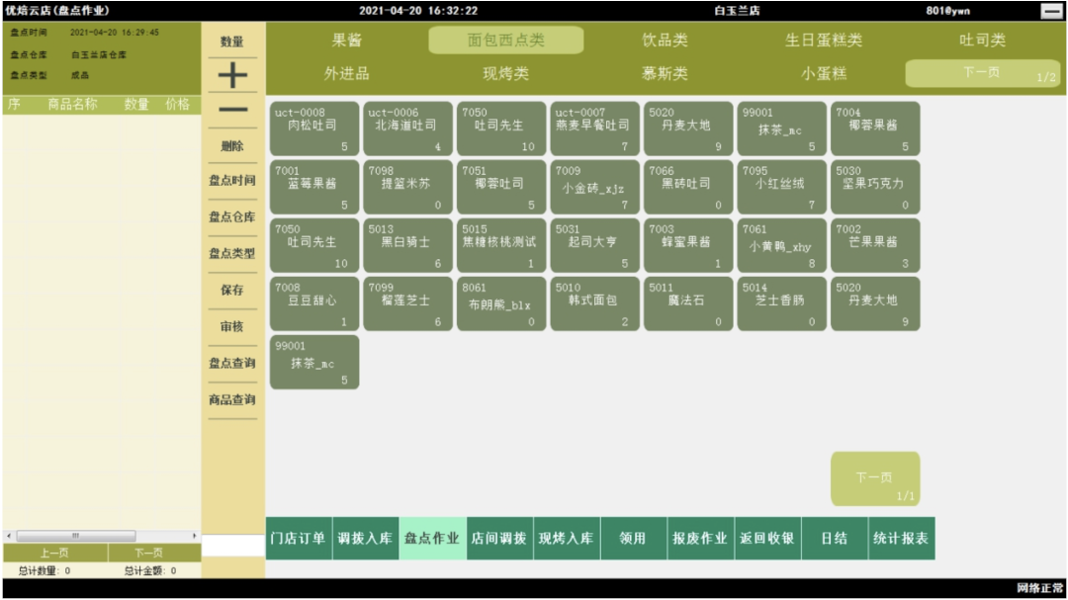Open the 盘点时间 time selector
The image size is (1068, 600).
tap(231, 180)
